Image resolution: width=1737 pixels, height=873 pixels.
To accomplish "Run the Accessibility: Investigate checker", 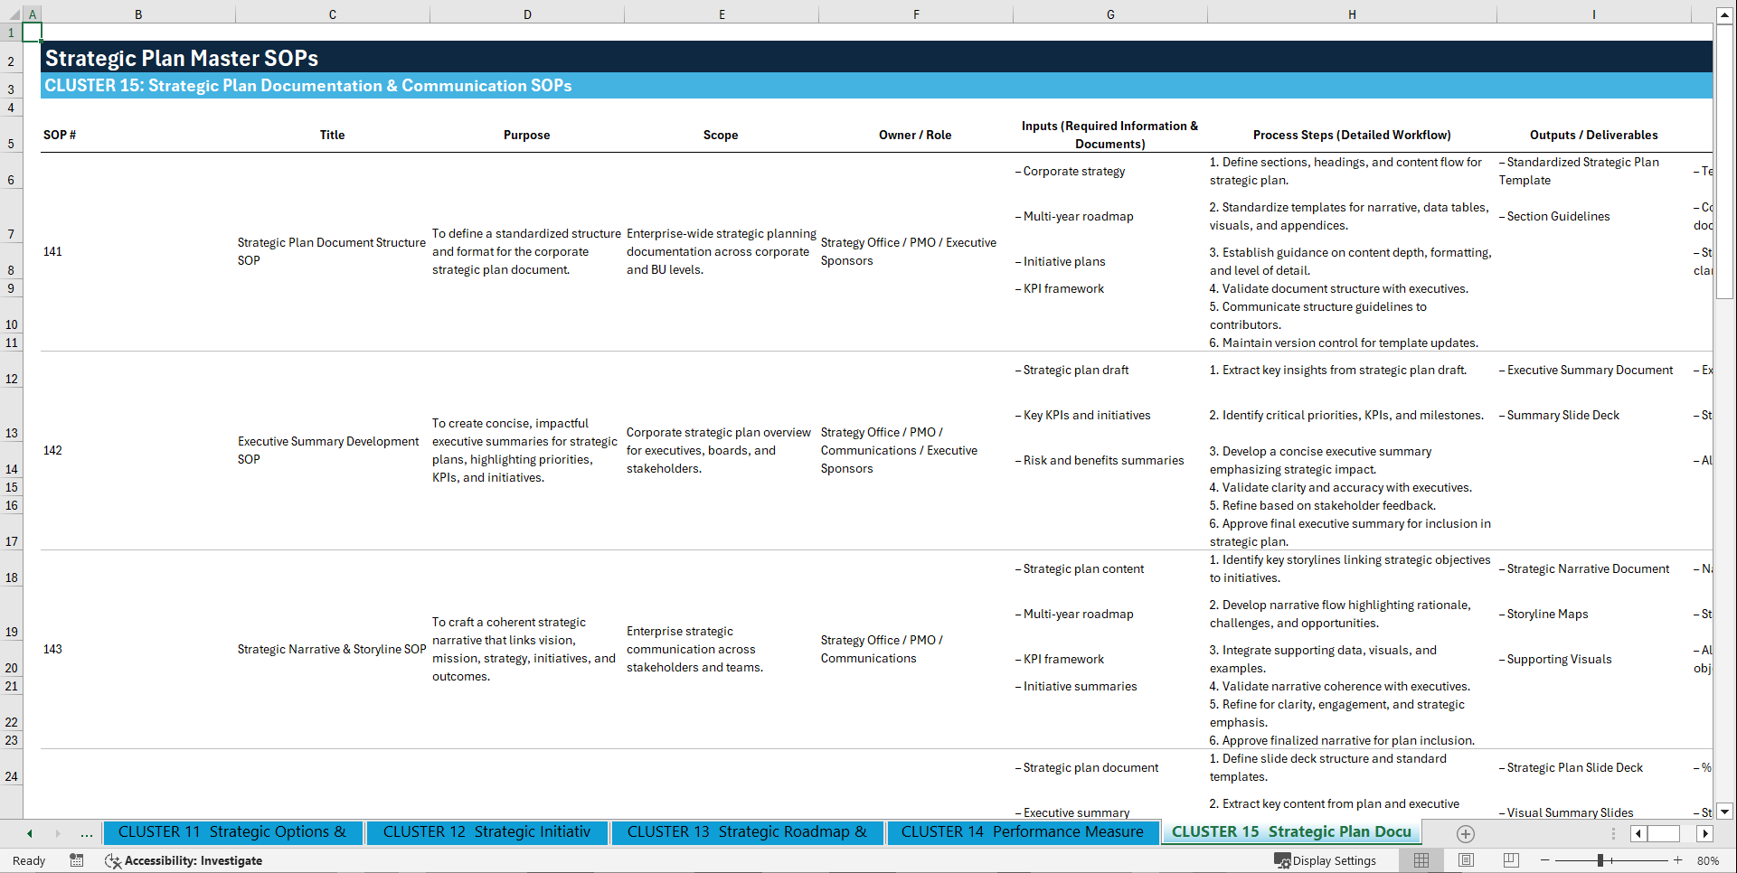I will tap(184, 860).
